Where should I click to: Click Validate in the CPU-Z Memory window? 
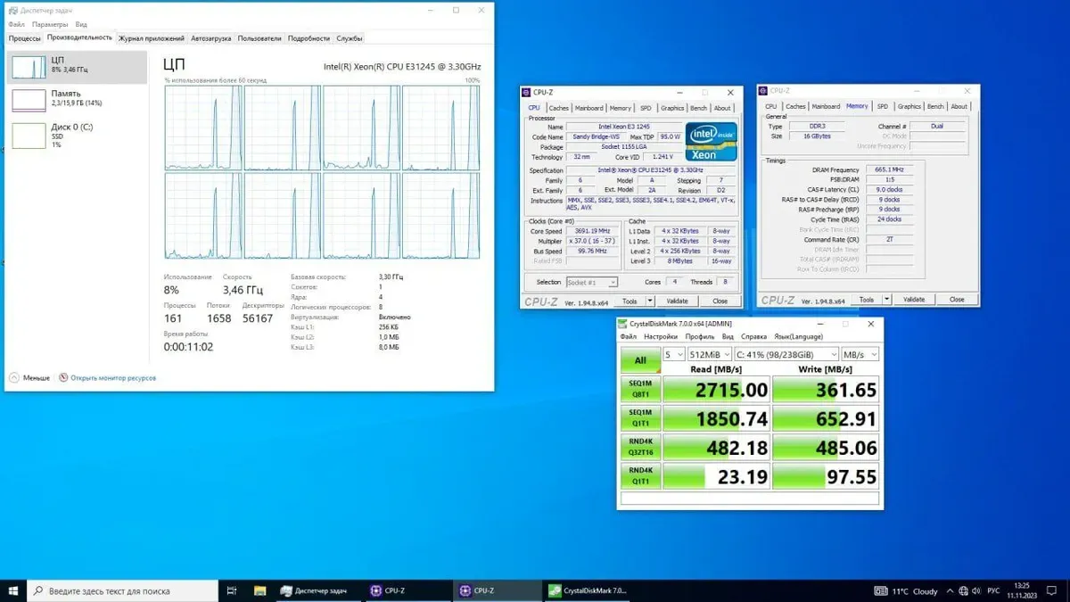click(914, 300)
